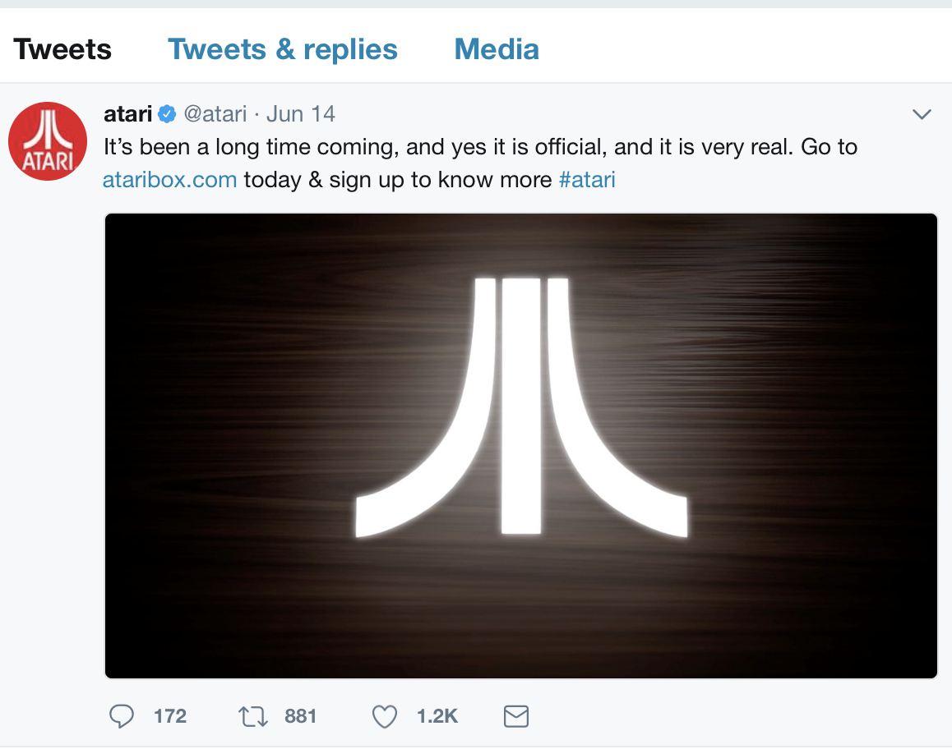Click the 172 replies count
This screenshot has width=952, height=749.
(x=170, y=717)
